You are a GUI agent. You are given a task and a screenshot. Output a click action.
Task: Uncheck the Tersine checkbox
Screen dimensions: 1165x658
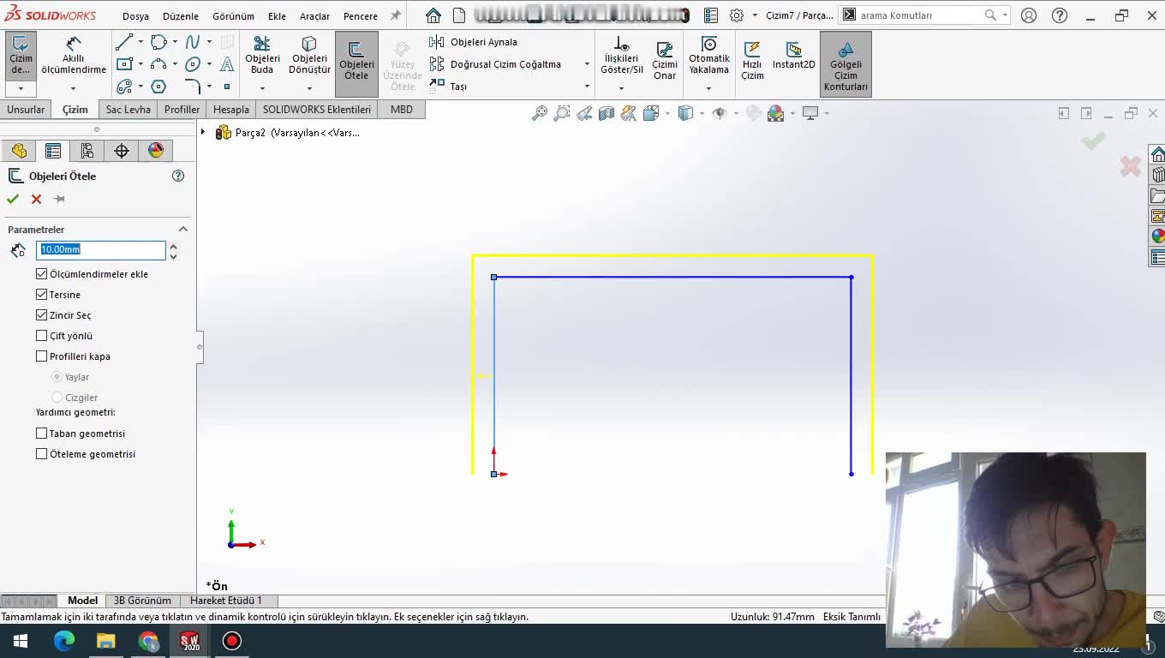coord(41,295)
